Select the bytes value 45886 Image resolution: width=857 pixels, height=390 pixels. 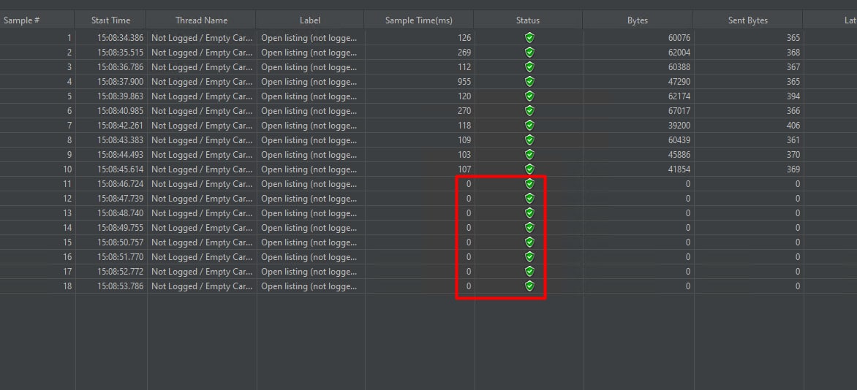point(679,155)
